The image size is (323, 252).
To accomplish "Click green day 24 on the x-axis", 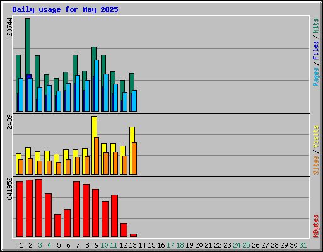I will click(x=237, y=245).
